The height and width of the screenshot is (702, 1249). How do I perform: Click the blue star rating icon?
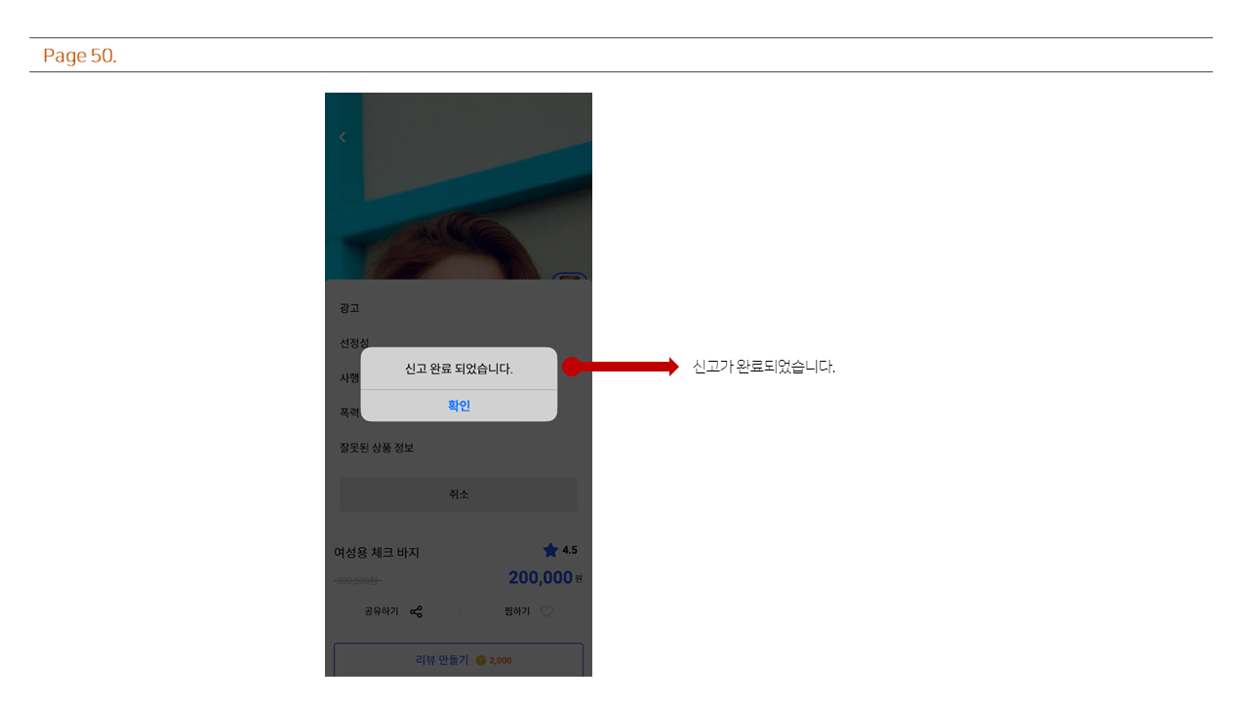point(550,550)
